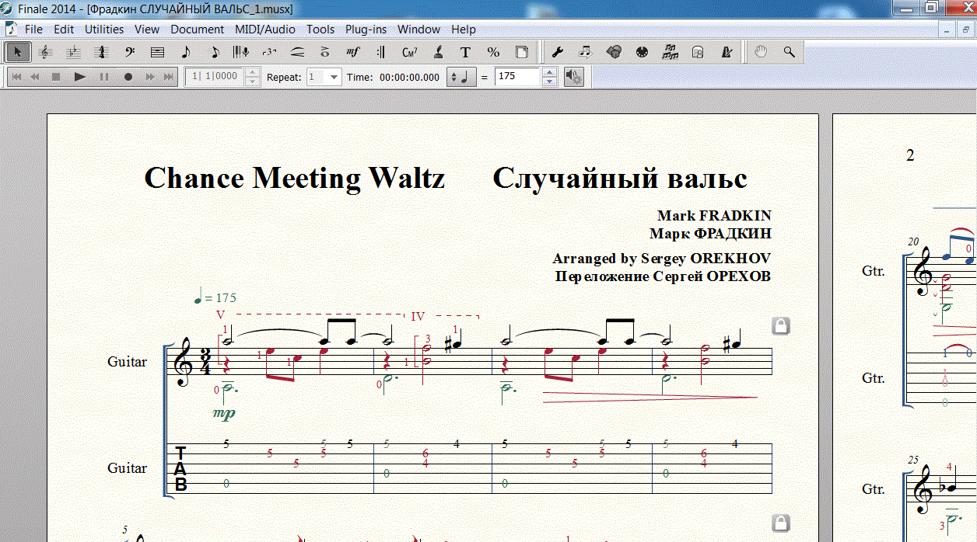Select the Repeat barline tool
The height and width of the screenshot is (542, 977).
tap(381, 52)
